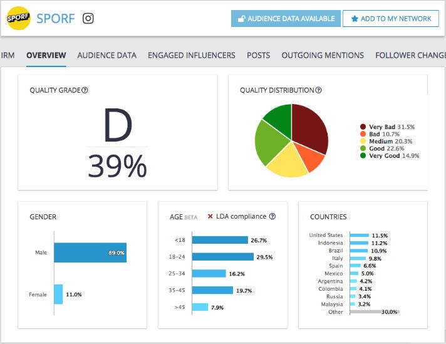
Task: Select the Follower Change tab
Action: click(410, 55)
